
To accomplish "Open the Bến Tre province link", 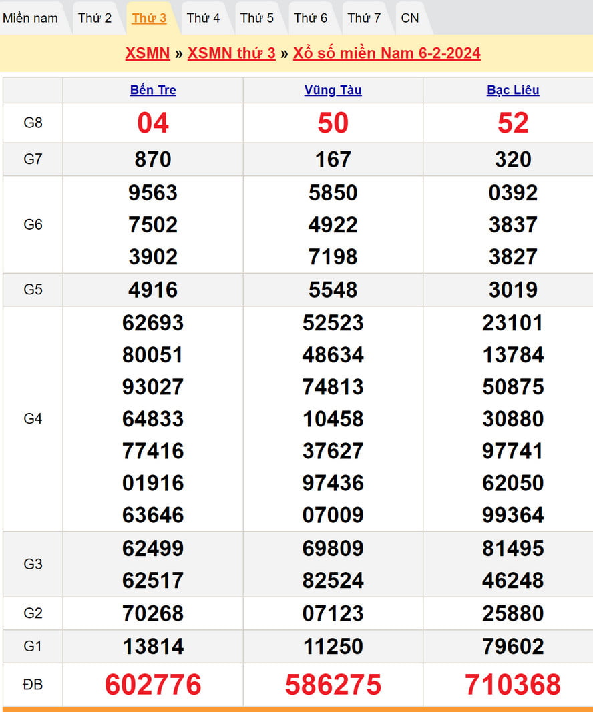I will (153, 90).
